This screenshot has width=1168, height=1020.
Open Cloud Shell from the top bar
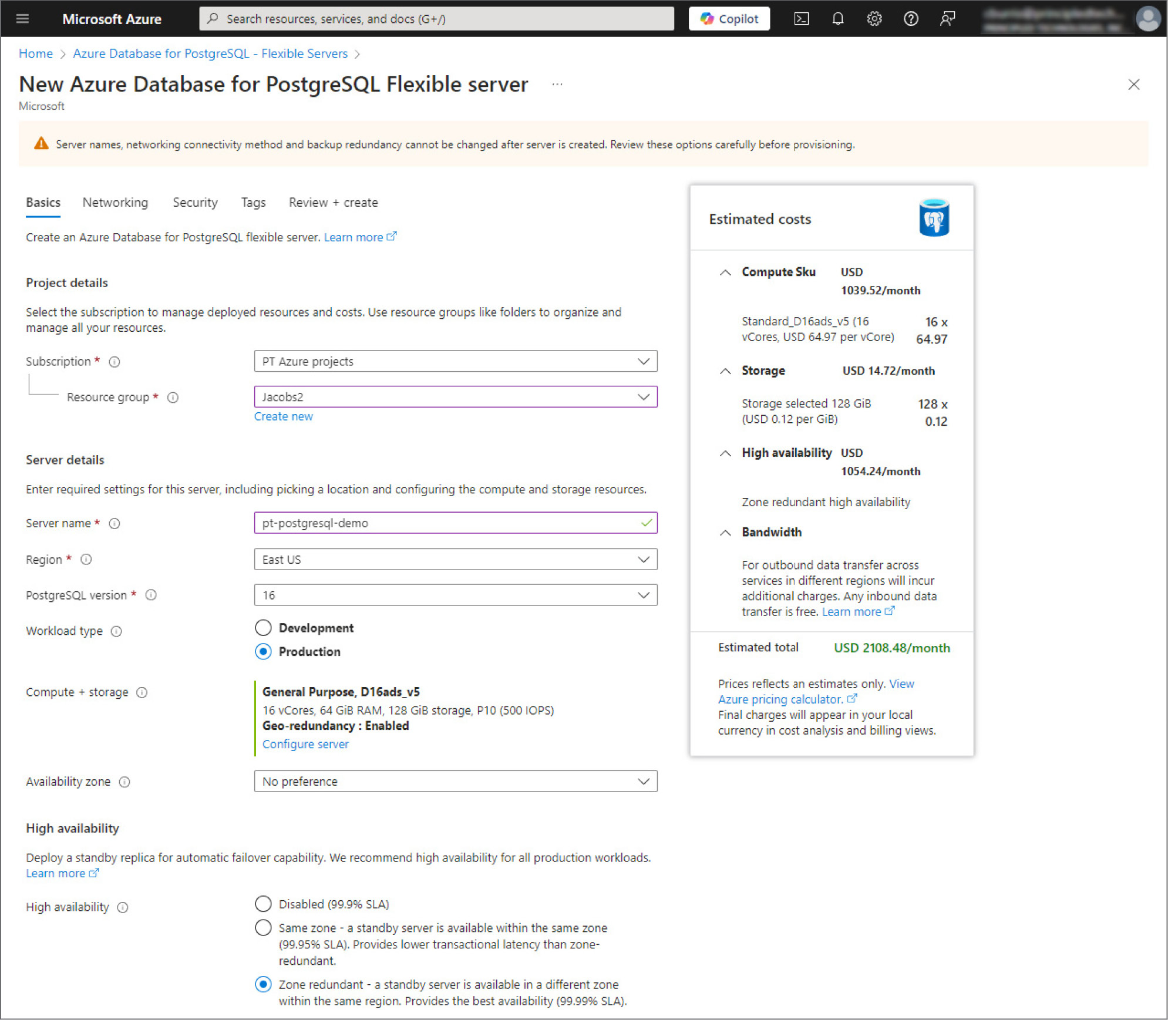click(x=802, y=19)
